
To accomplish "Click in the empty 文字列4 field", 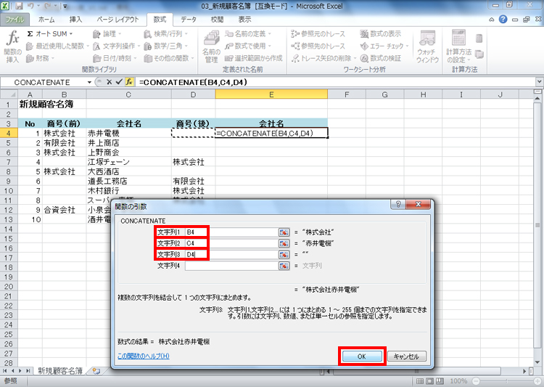I will (231, 266).
